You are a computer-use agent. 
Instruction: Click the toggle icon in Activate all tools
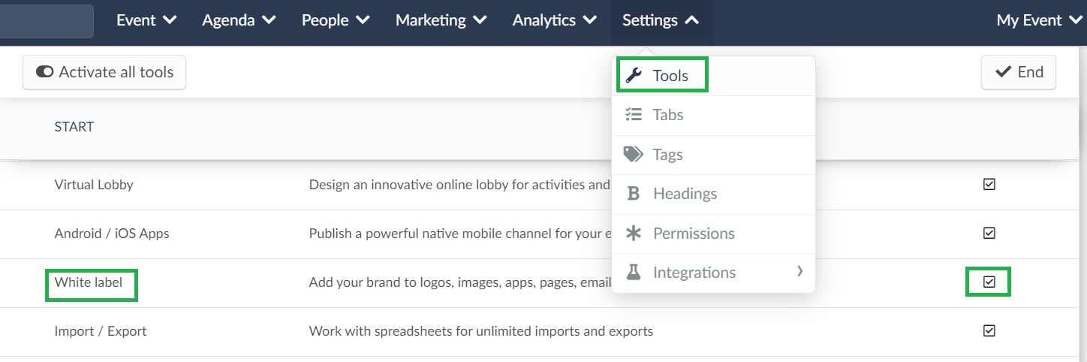(x=45, y=72)
